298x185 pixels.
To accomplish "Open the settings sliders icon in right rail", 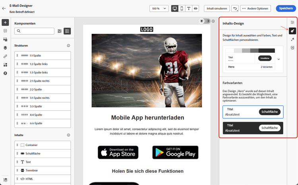I will (x=292, y=22).
